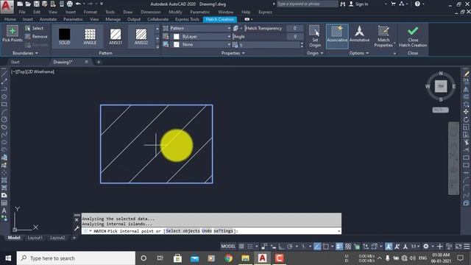The width and height of the screenshot is (471, 265).
Task: Click the Select boundary objects icon
Action: [28, 28]
